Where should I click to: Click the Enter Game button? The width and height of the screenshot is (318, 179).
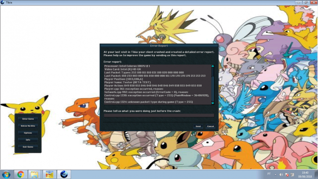[28, 119]
